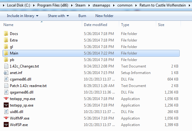Image resolution: width=192 pixels, height=131 pixels.
Task: Click the WolfMP.exe red eagle icon
Action: (6, 118)
